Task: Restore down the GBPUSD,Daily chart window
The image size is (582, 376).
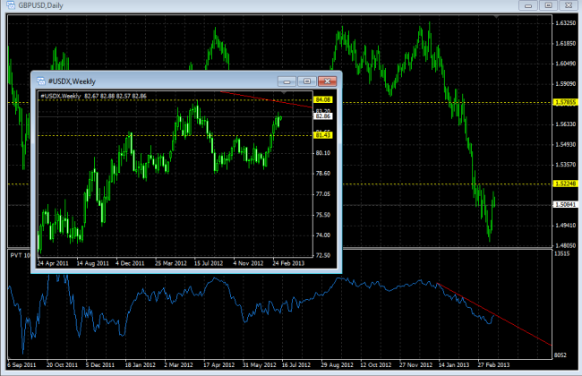Action: click(549, 6)
